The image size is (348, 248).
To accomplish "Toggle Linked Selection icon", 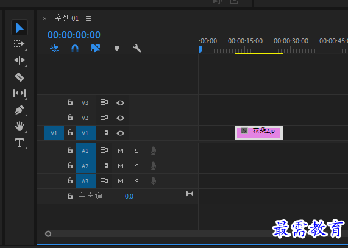I will 96,48.
